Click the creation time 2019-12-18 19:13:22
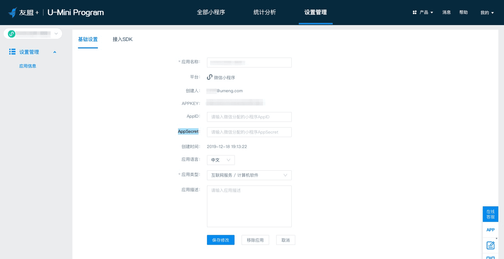The image size is (504, 259). [227, 146]
